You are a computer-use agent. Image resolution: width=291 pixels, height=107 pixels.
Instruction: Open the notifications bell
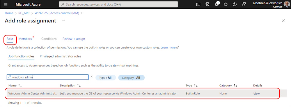[217, 4]
